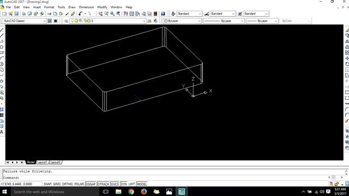The image size is (349, 196).
Task: Click the Copy icon in toolbar
Action: 55,14
